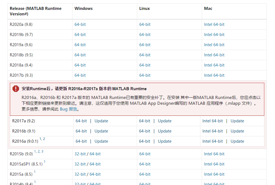Download the R2015b Windows 32-bit runtime
Viewport: 275px width, 185px height.
tap(80, 154)
